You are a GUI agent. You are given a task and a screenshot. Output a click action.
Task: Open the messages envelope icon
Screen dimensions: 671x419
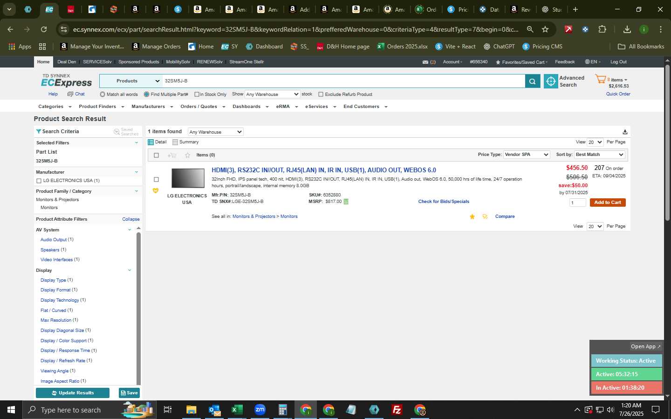pos(425,62)
